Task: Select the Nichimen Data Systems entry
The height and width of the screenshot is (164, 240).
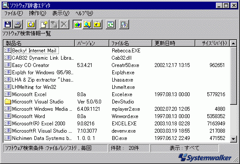Action: coord(42,138)
